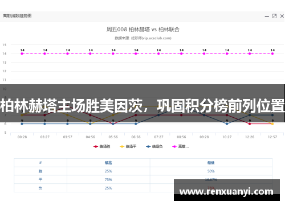Select the blue data point at 10:27
The image size is (285, 206).
tap(227, 124)
